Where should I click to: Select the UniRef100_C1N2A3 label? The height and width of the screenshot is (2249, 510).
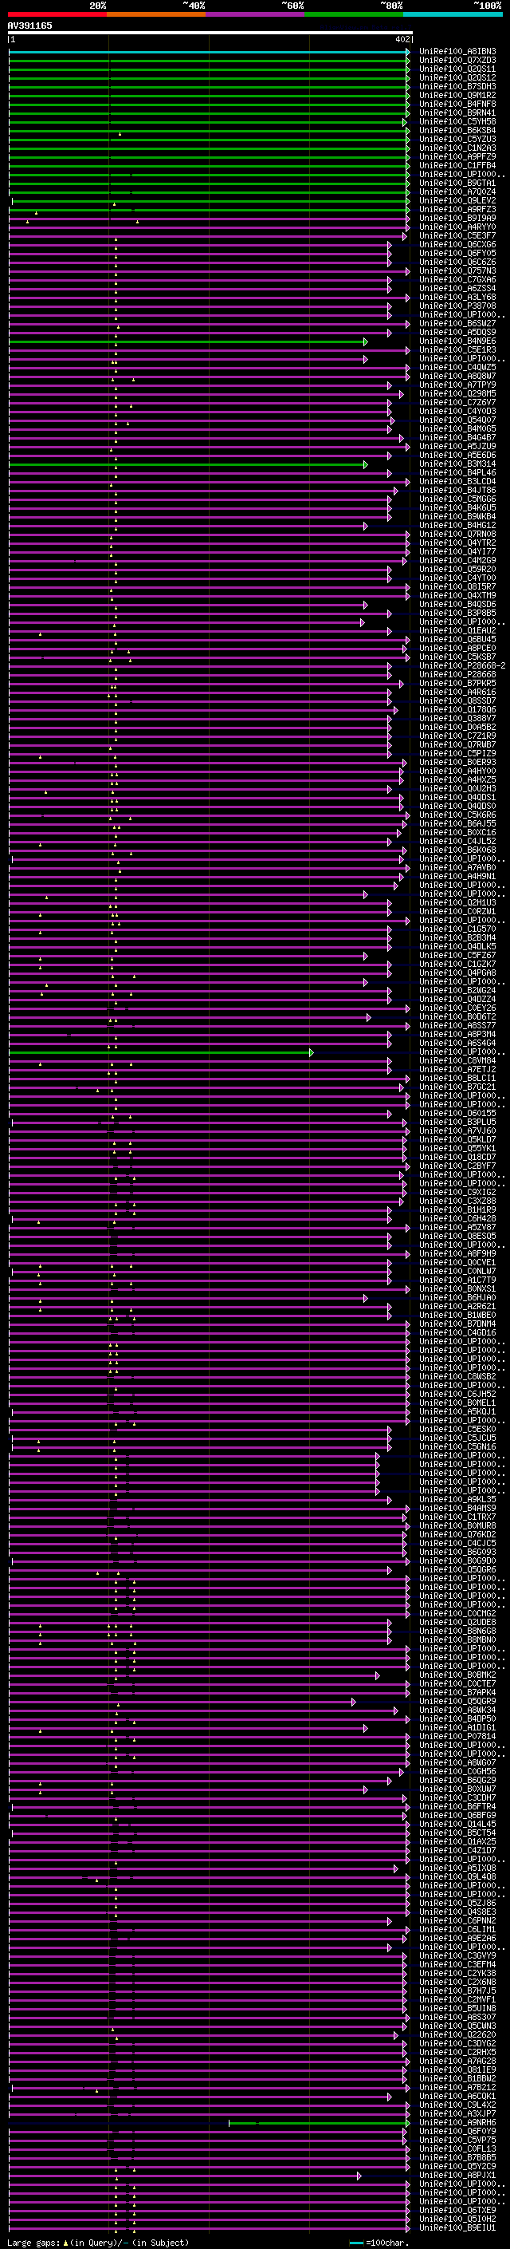pyautogui.click(x=457, y=148)
